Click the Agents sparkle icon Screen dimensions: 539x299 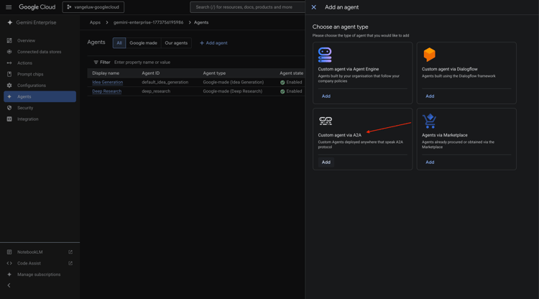coord(9,96)
